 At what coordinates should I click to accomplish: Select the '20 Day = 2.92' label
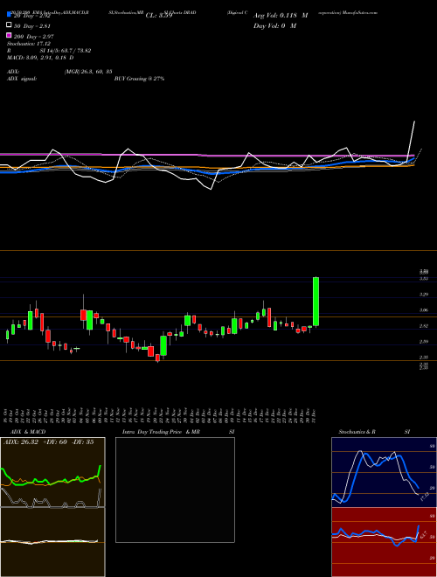(31, 16)
